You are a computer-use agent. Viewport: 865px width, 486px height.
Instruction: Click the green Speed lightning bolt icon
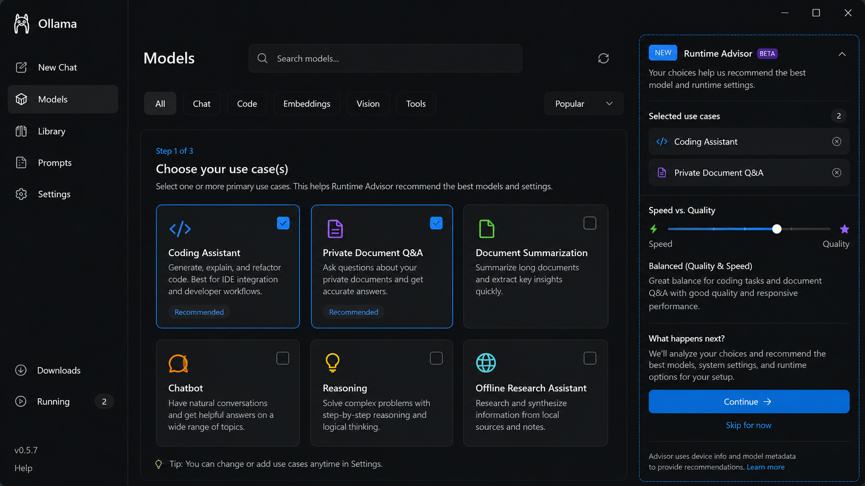coord(654,229)
